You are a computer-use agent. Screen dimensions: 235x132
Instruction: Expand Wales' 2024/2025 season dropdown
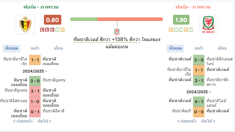[199, 92]
